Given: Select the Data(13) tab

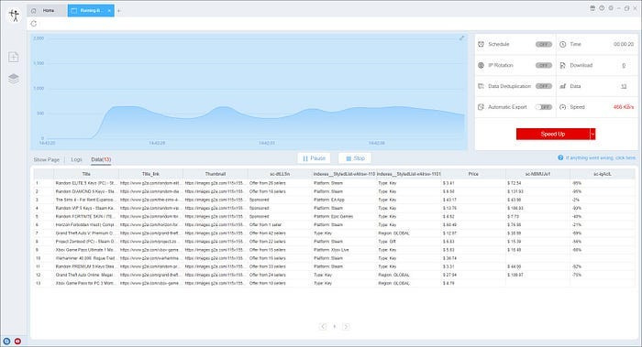Looking at the screenshot, I should [101, 160].
